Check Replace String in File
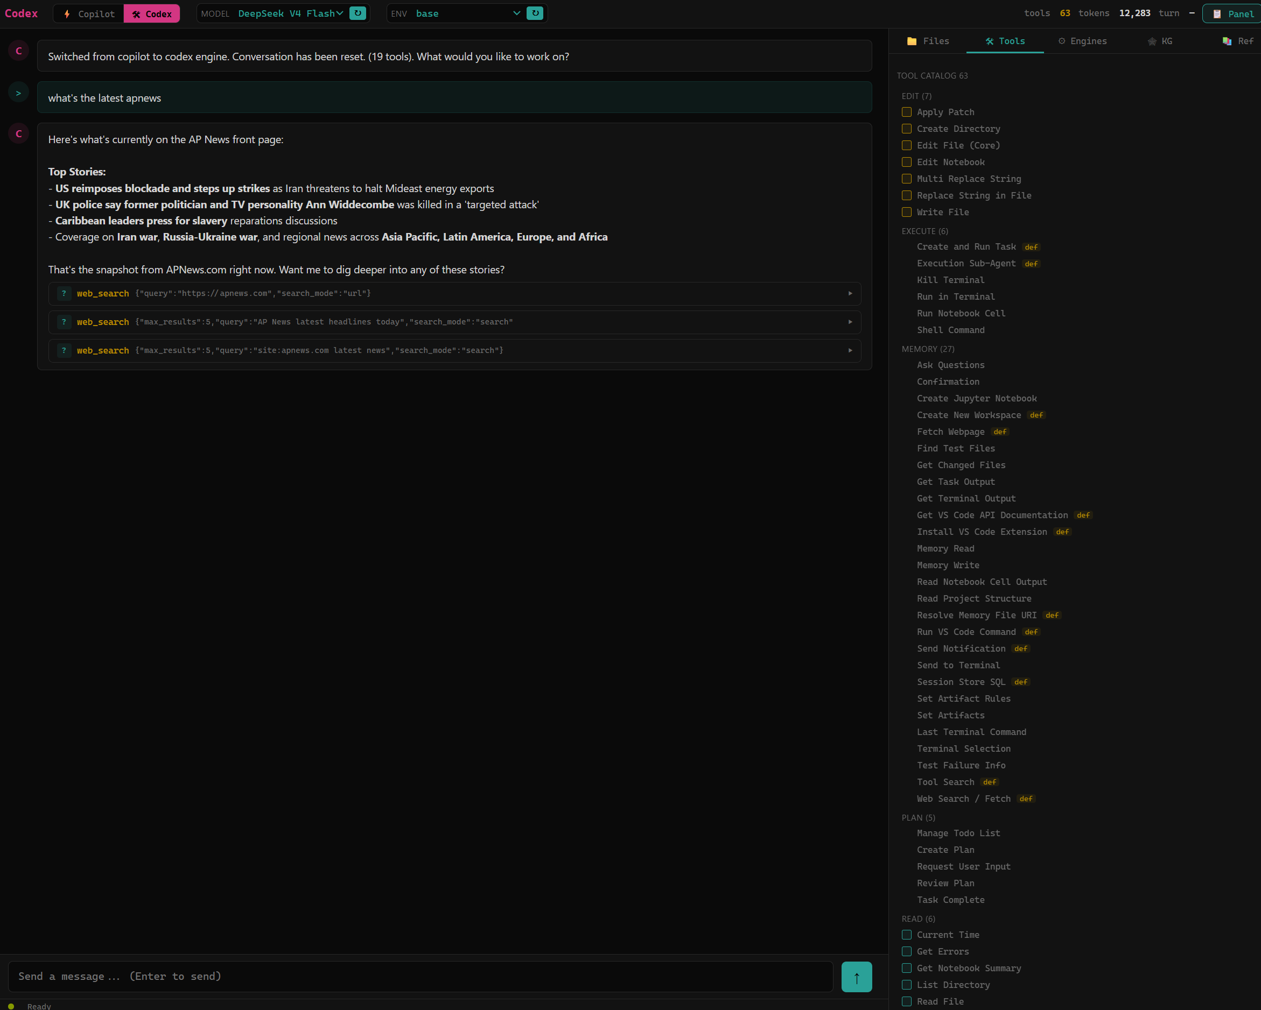This screenshot has height=1010, width=1261. (x=907, y=195)
